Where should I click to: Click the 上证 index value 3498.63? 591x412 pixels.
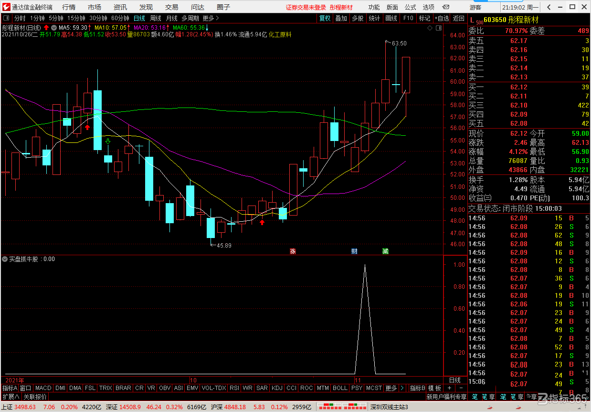click(25, 407)
